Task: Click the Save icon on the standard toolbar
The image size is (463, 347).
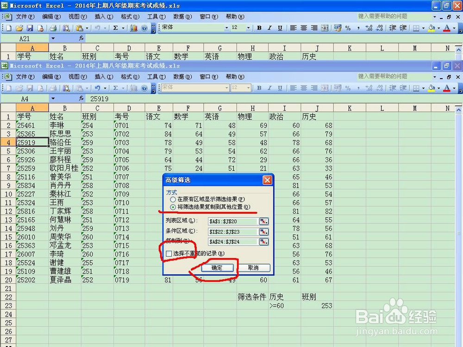Action: click(30, 88)
